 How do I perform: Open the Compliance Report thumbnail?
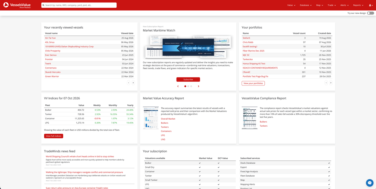249,118
